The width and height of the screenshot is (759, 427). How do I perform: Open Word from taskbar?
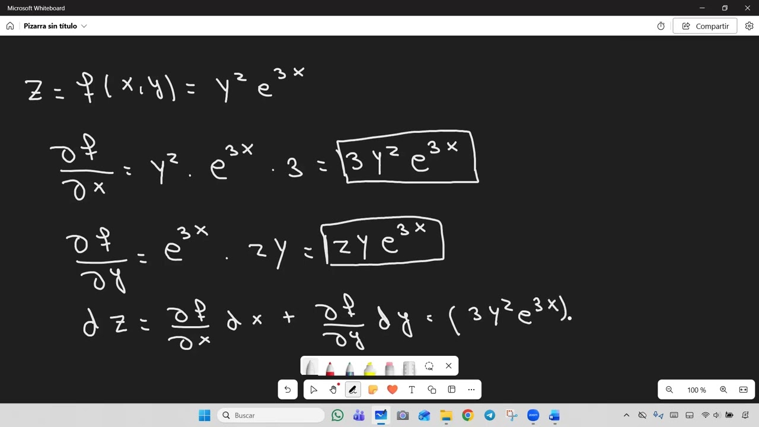click(554, 415)
